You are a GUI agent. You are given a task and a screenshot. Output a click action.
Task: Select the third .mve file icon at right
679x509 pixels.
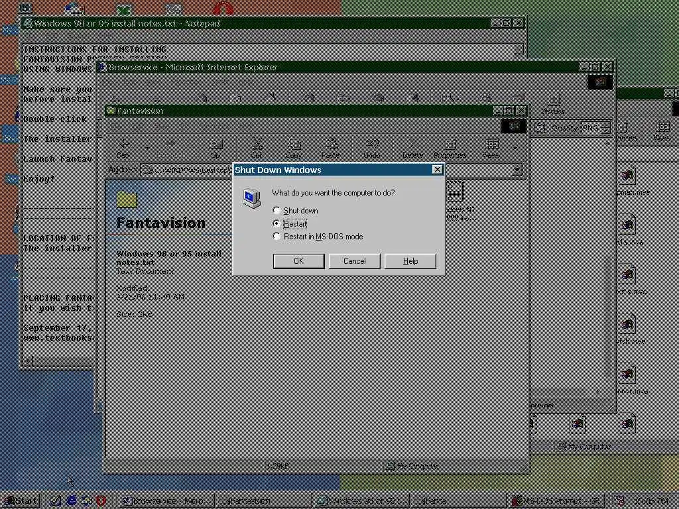pyautogui.click(x=627, y=274)
